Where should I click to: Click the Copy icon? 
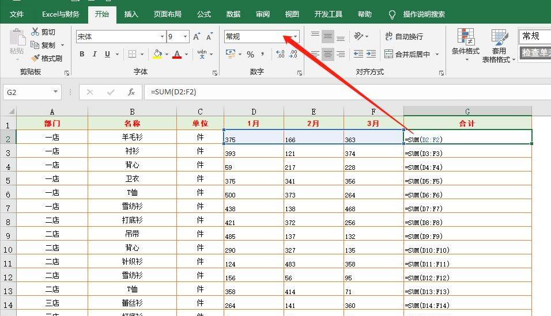[35, 45]
